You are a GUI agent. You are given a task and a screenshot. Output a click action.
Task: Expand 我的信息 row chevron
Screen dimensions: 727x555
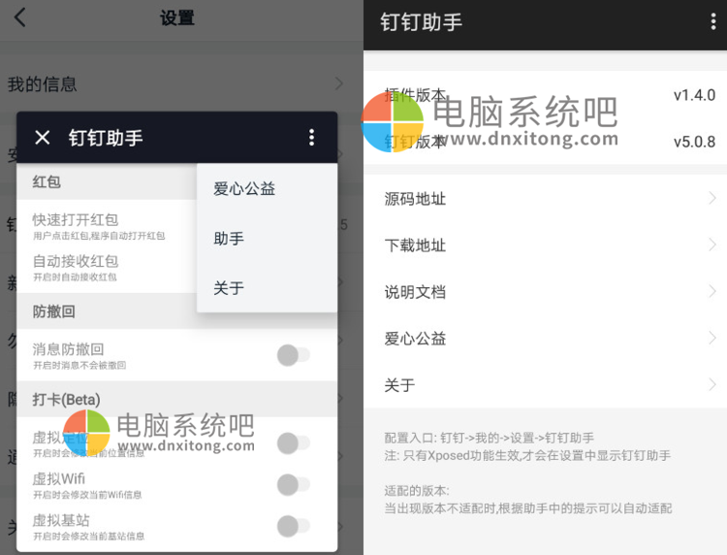click(339, 84)
